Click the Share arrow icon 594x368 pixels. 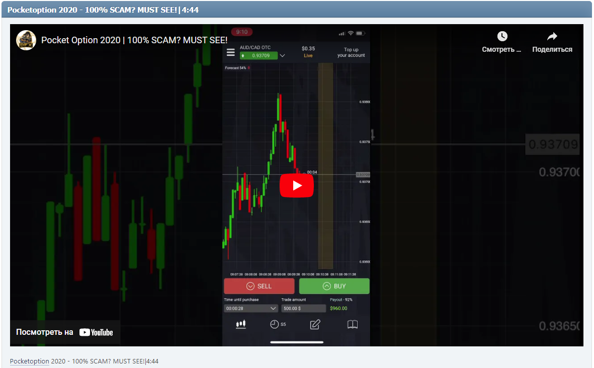(x=552, y=37)
